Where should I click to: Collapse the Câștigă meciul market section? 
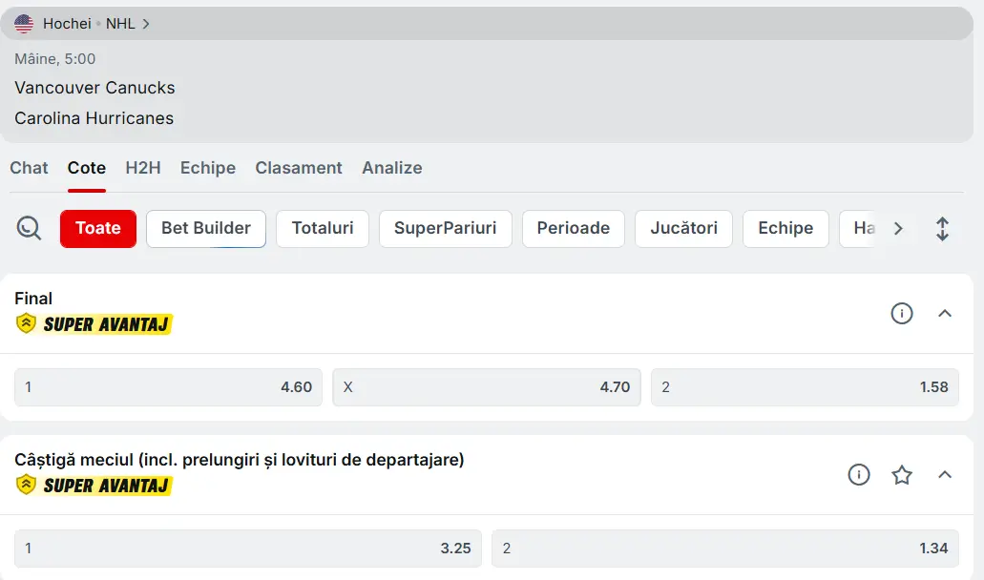point(945,475)
